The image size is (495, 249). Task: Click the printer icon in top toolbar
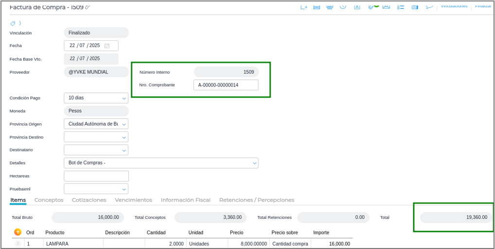point(330,7)
